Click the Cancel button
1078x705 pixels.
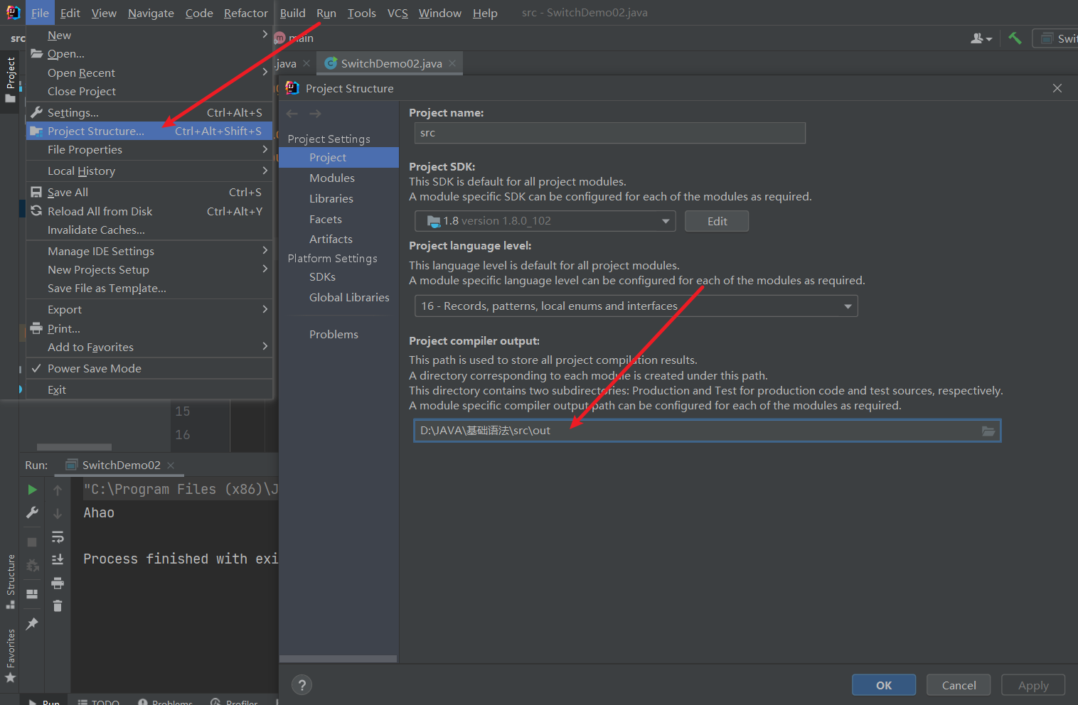point(959,685)
